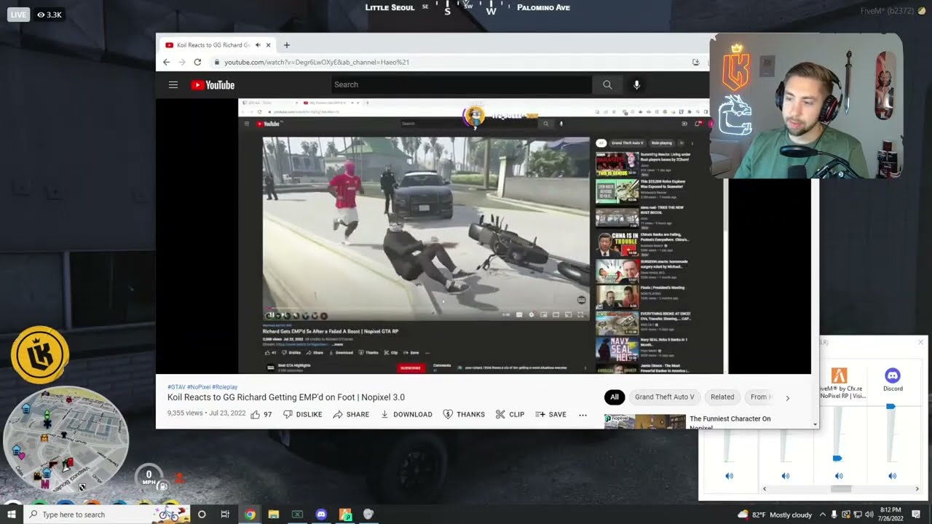Open the #Roleplay hashtag link
Screen dimensions: 932x524
pyautogui.click(x=225, y=387)
